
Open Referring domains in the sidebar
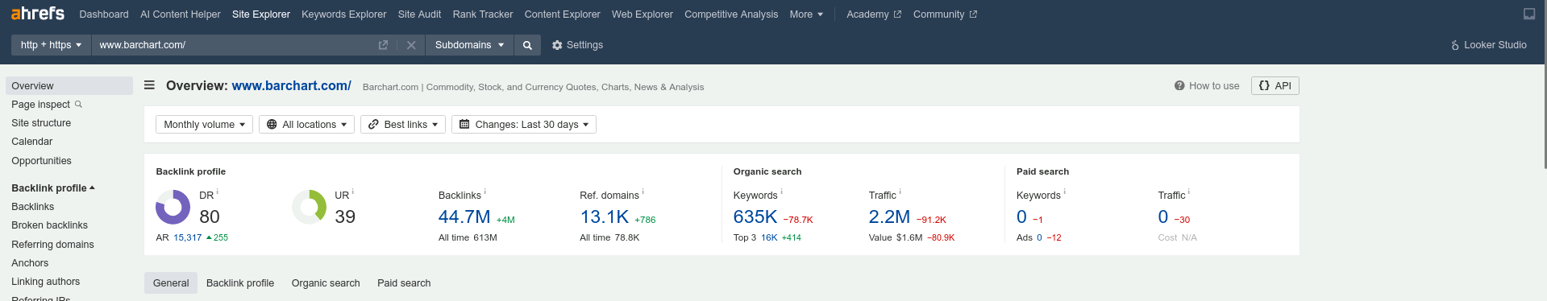(52, 245)
